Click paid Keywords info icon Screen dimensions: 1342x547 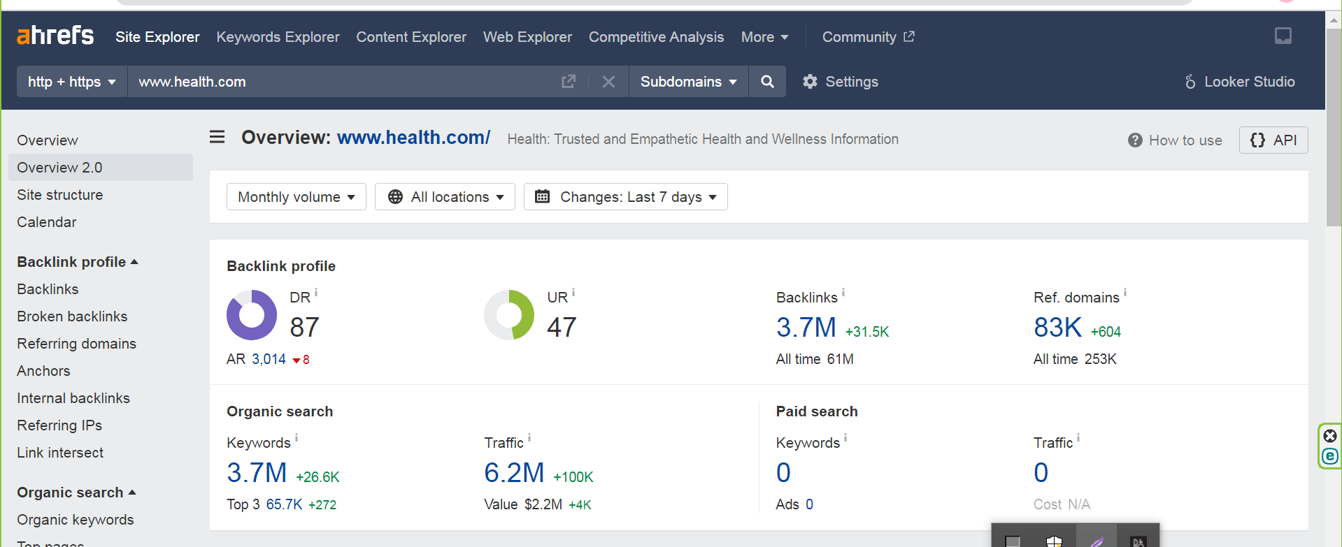(x=845, y=437)
